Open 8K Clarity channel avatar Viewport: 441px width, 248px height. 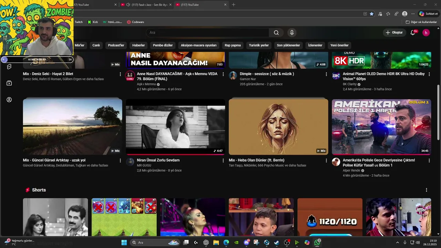coord(336,76)
